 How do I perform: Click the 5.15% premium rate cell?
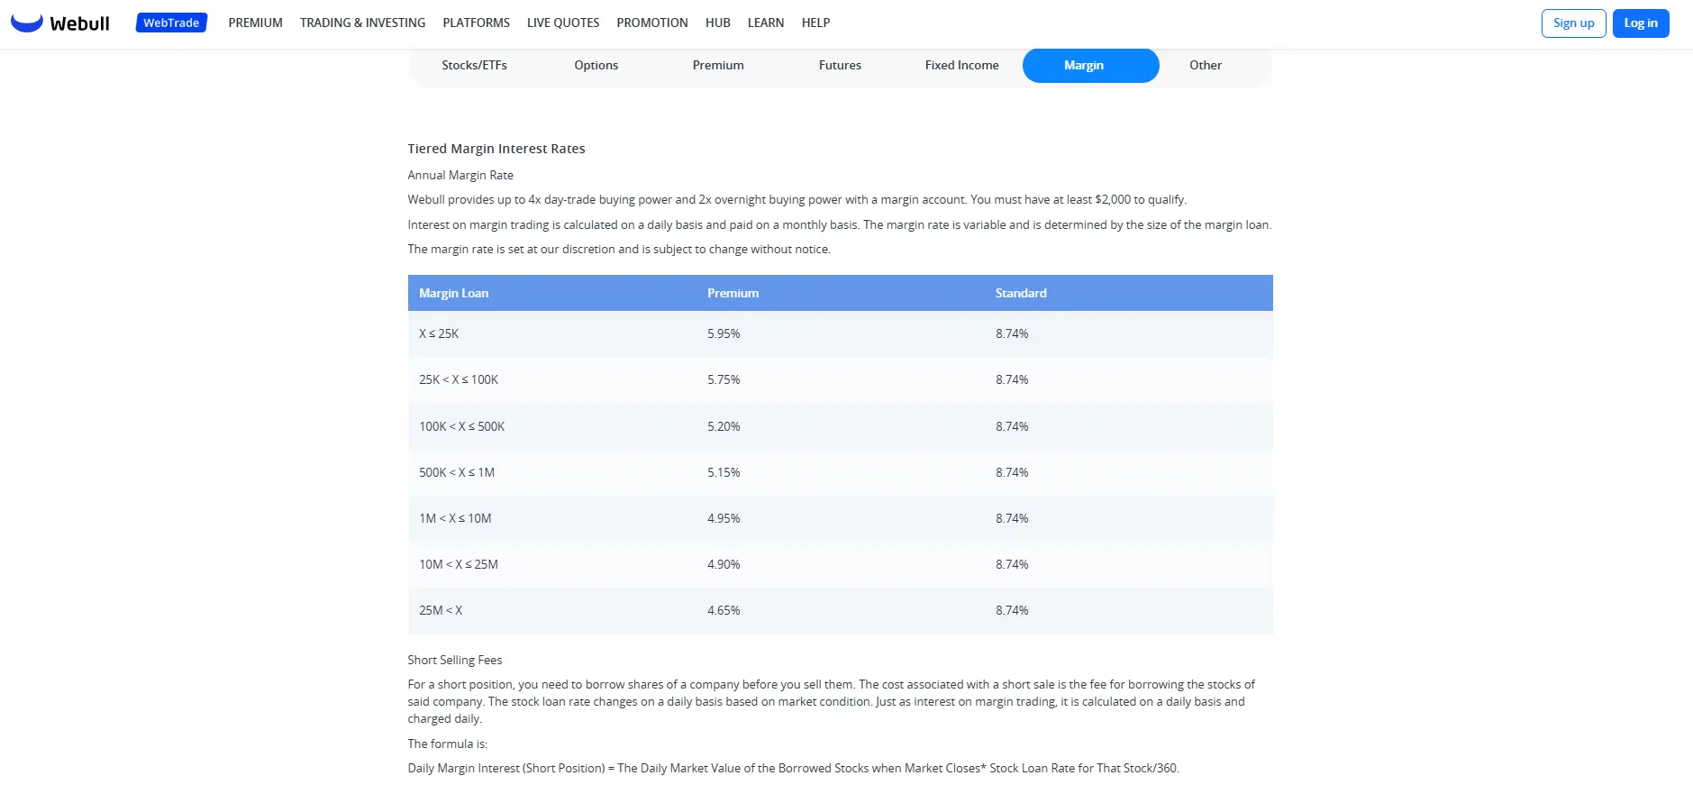coord(724,472)
